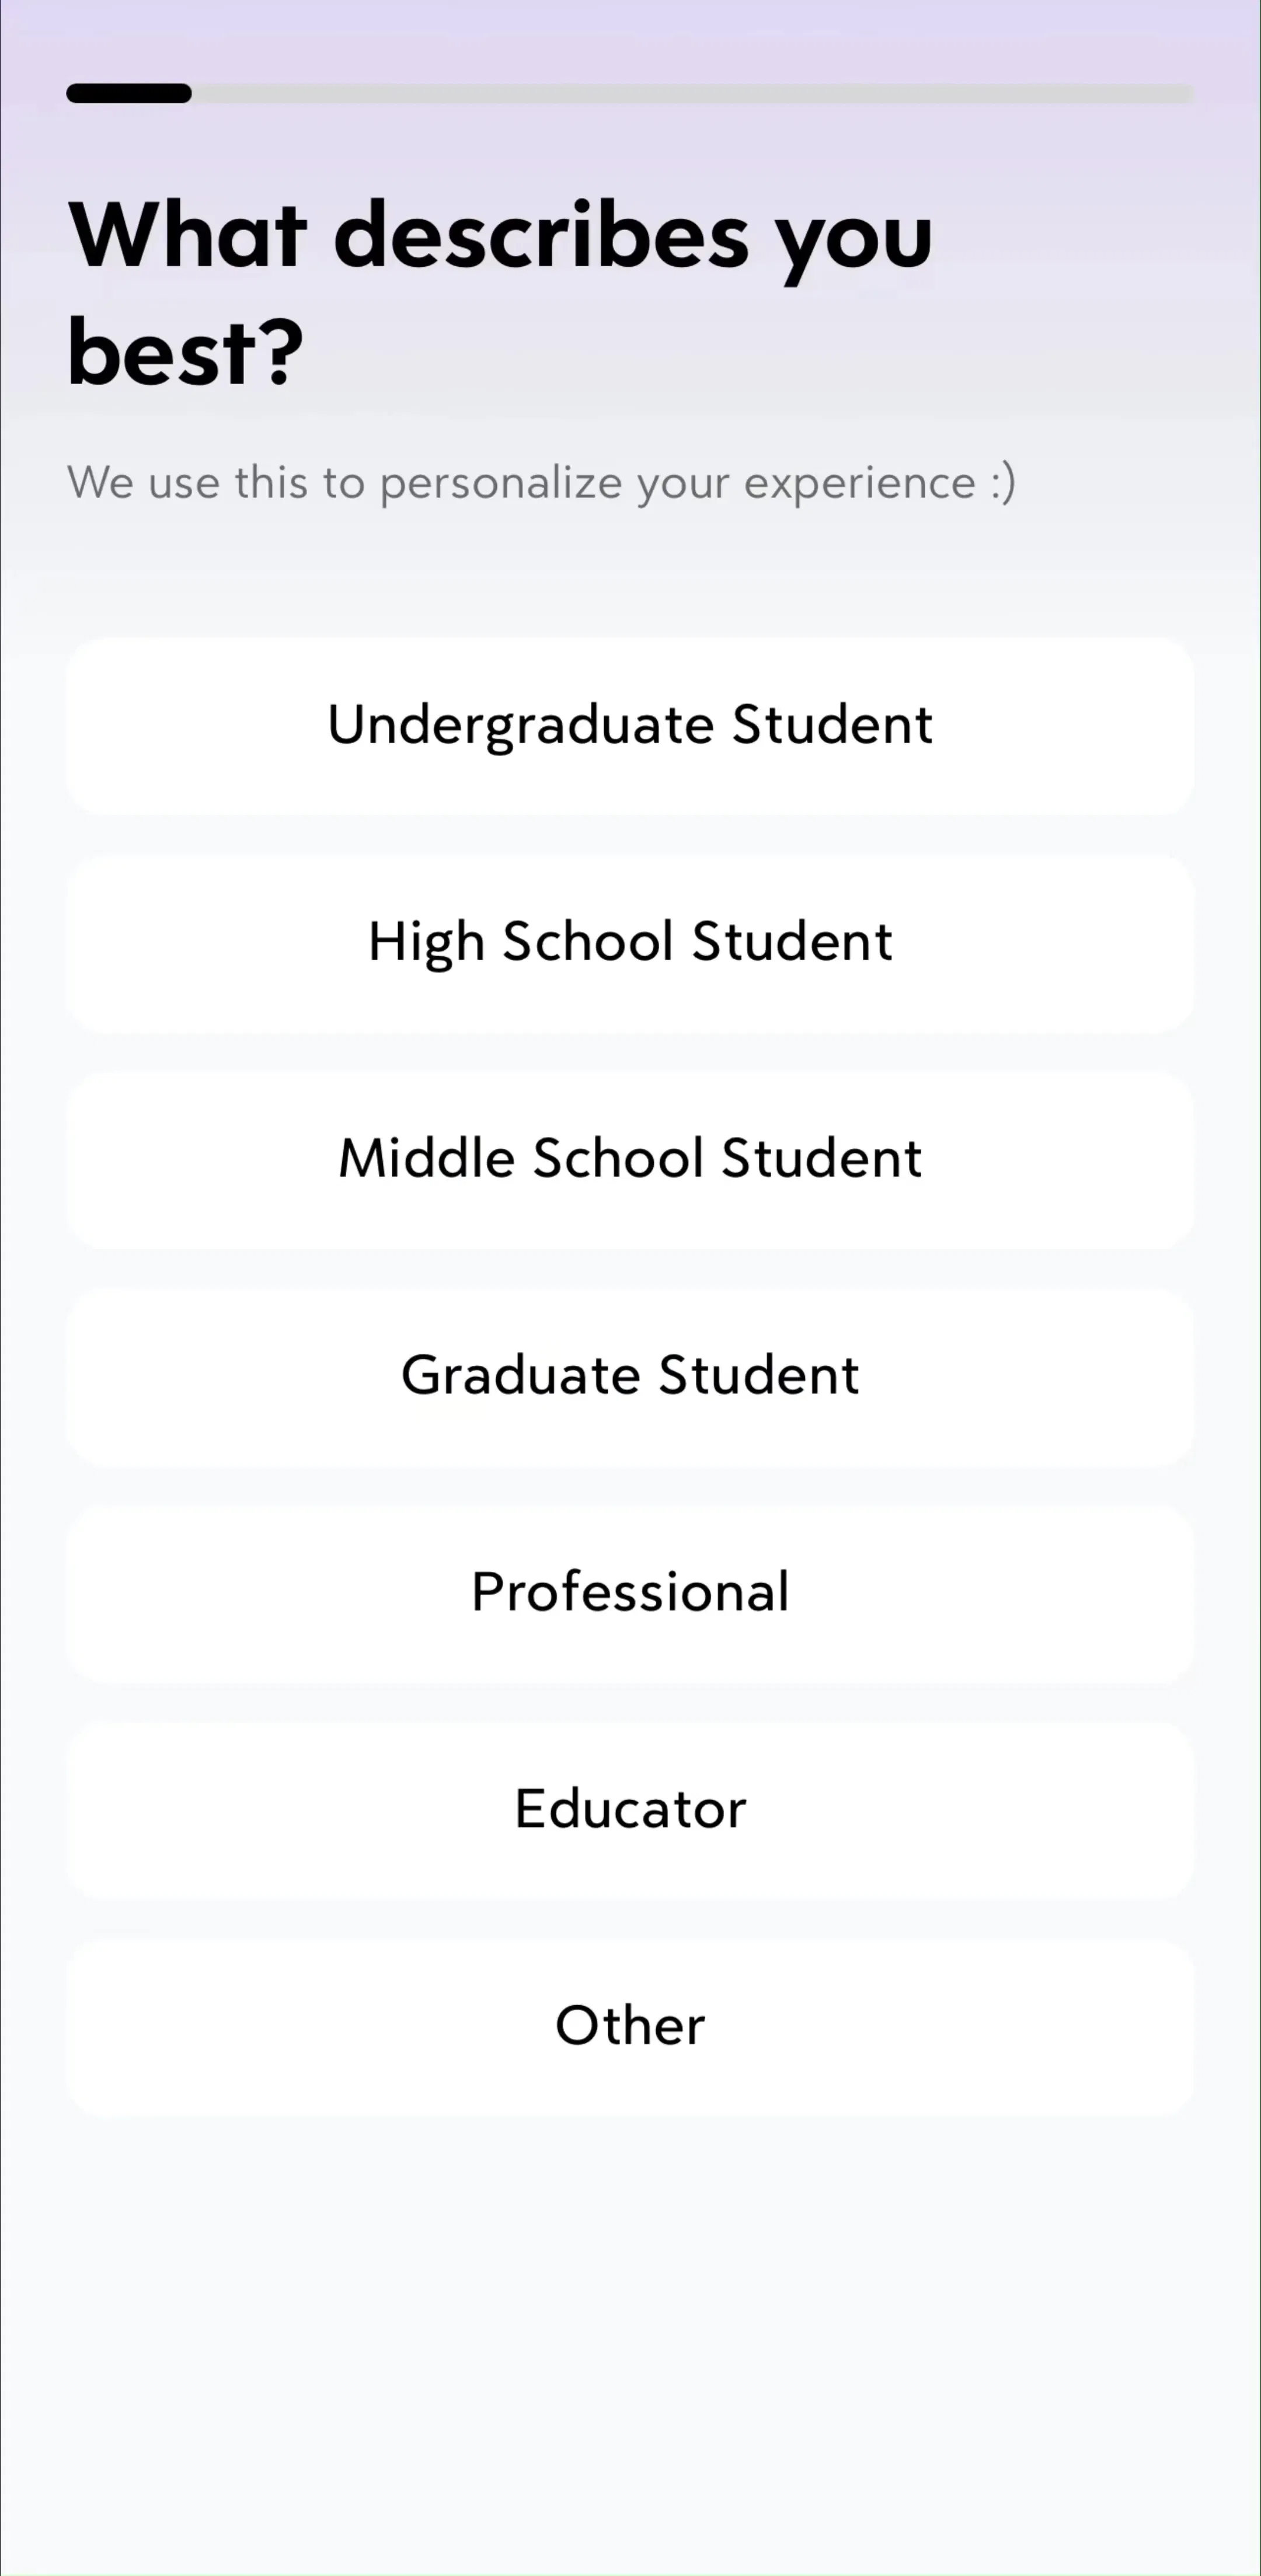This screenshot has height=2576, width=1261.
Task: Click the 'What describes you best?' heading
Action: [x=500, y=292]
